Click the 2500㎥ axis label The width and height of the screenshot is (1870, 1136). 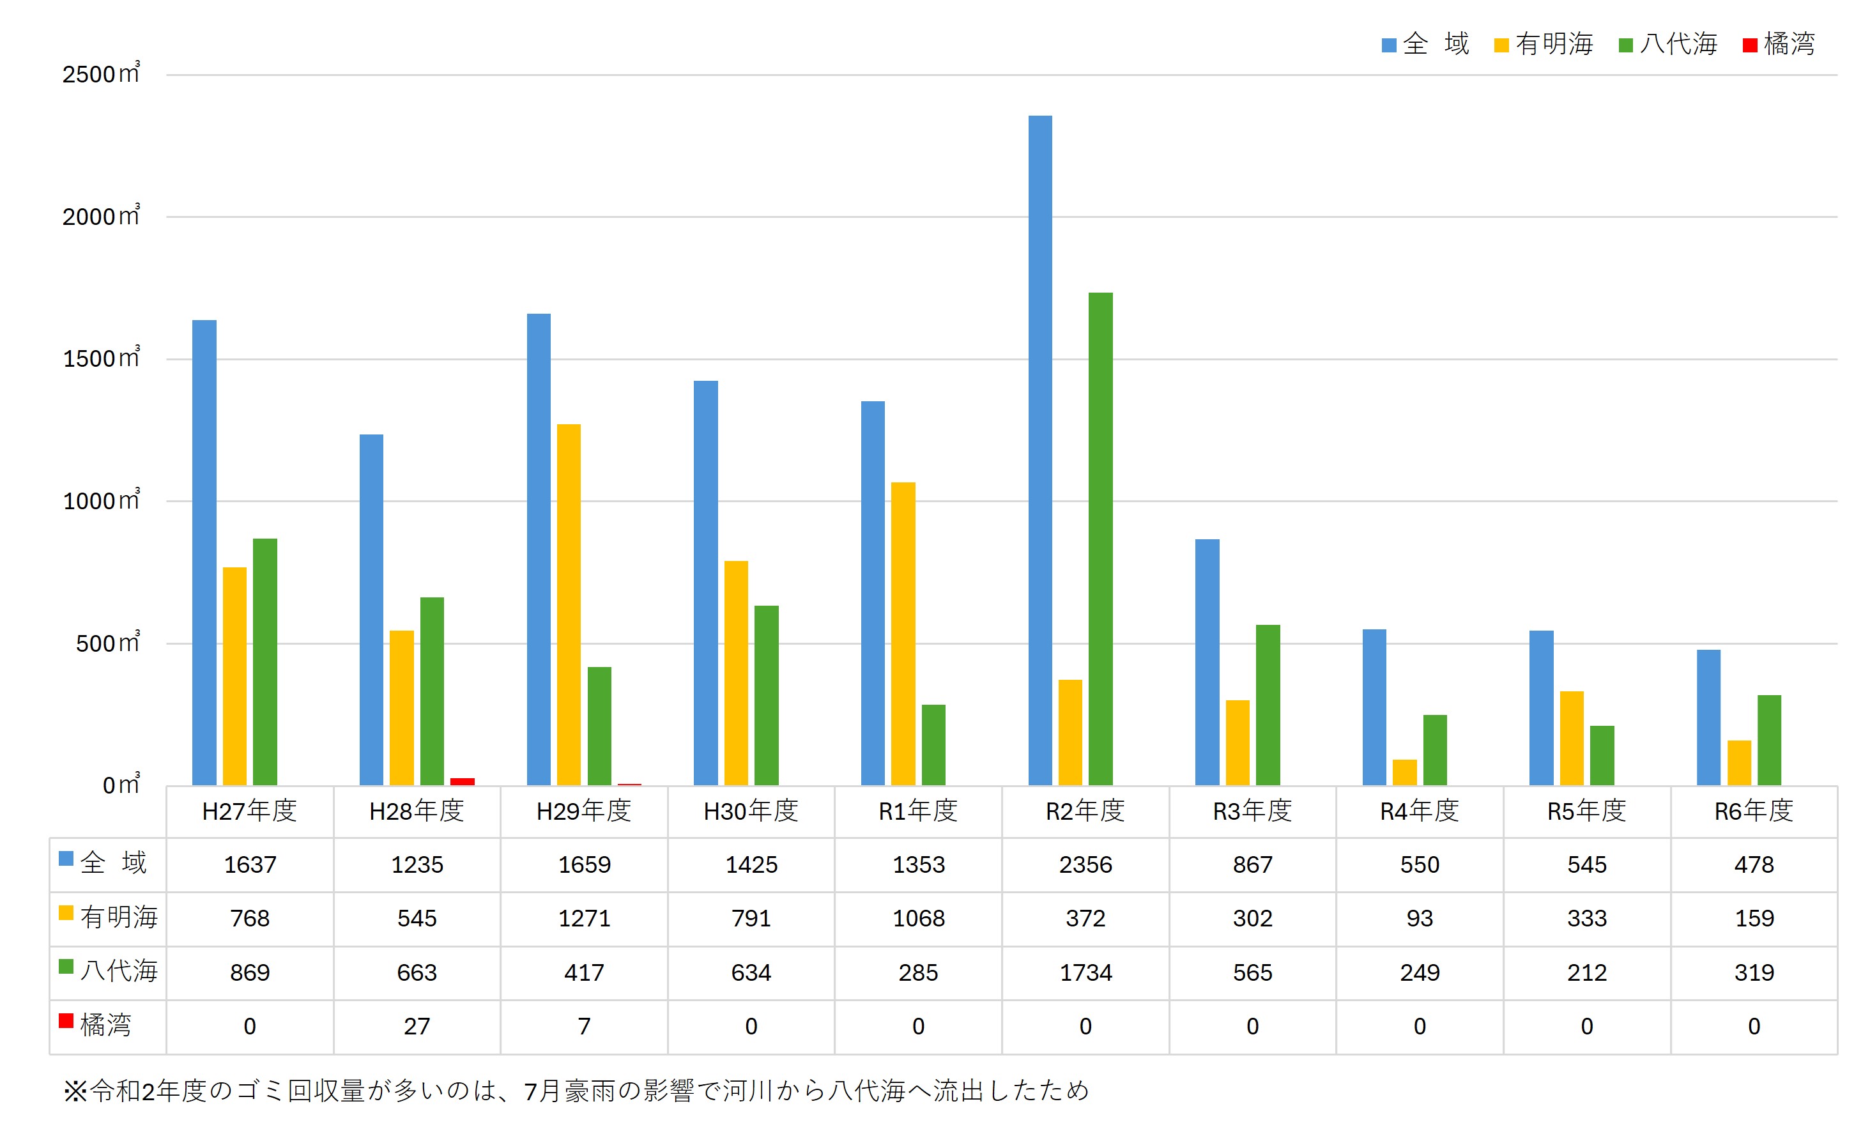tap(101, 74)
